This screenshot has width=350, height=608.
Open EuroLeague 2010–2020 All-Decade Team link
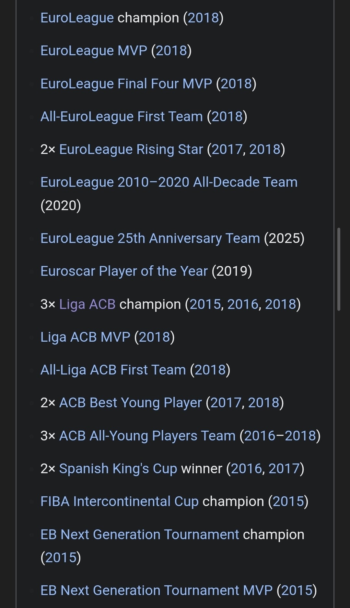(169, 182)
